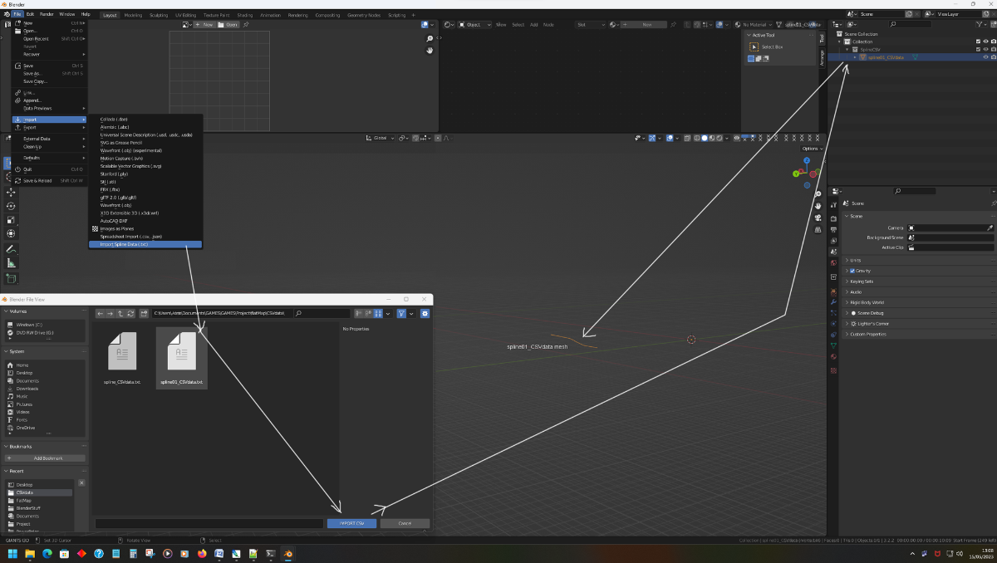997x563 pixels.
Task: Toggle camera view icon in viewport
Action: pos(818,218)
